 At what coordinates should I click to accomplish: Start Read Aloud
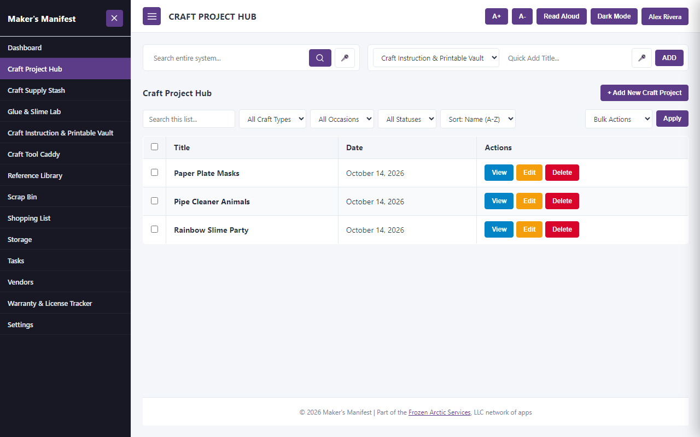coord(562,16)
